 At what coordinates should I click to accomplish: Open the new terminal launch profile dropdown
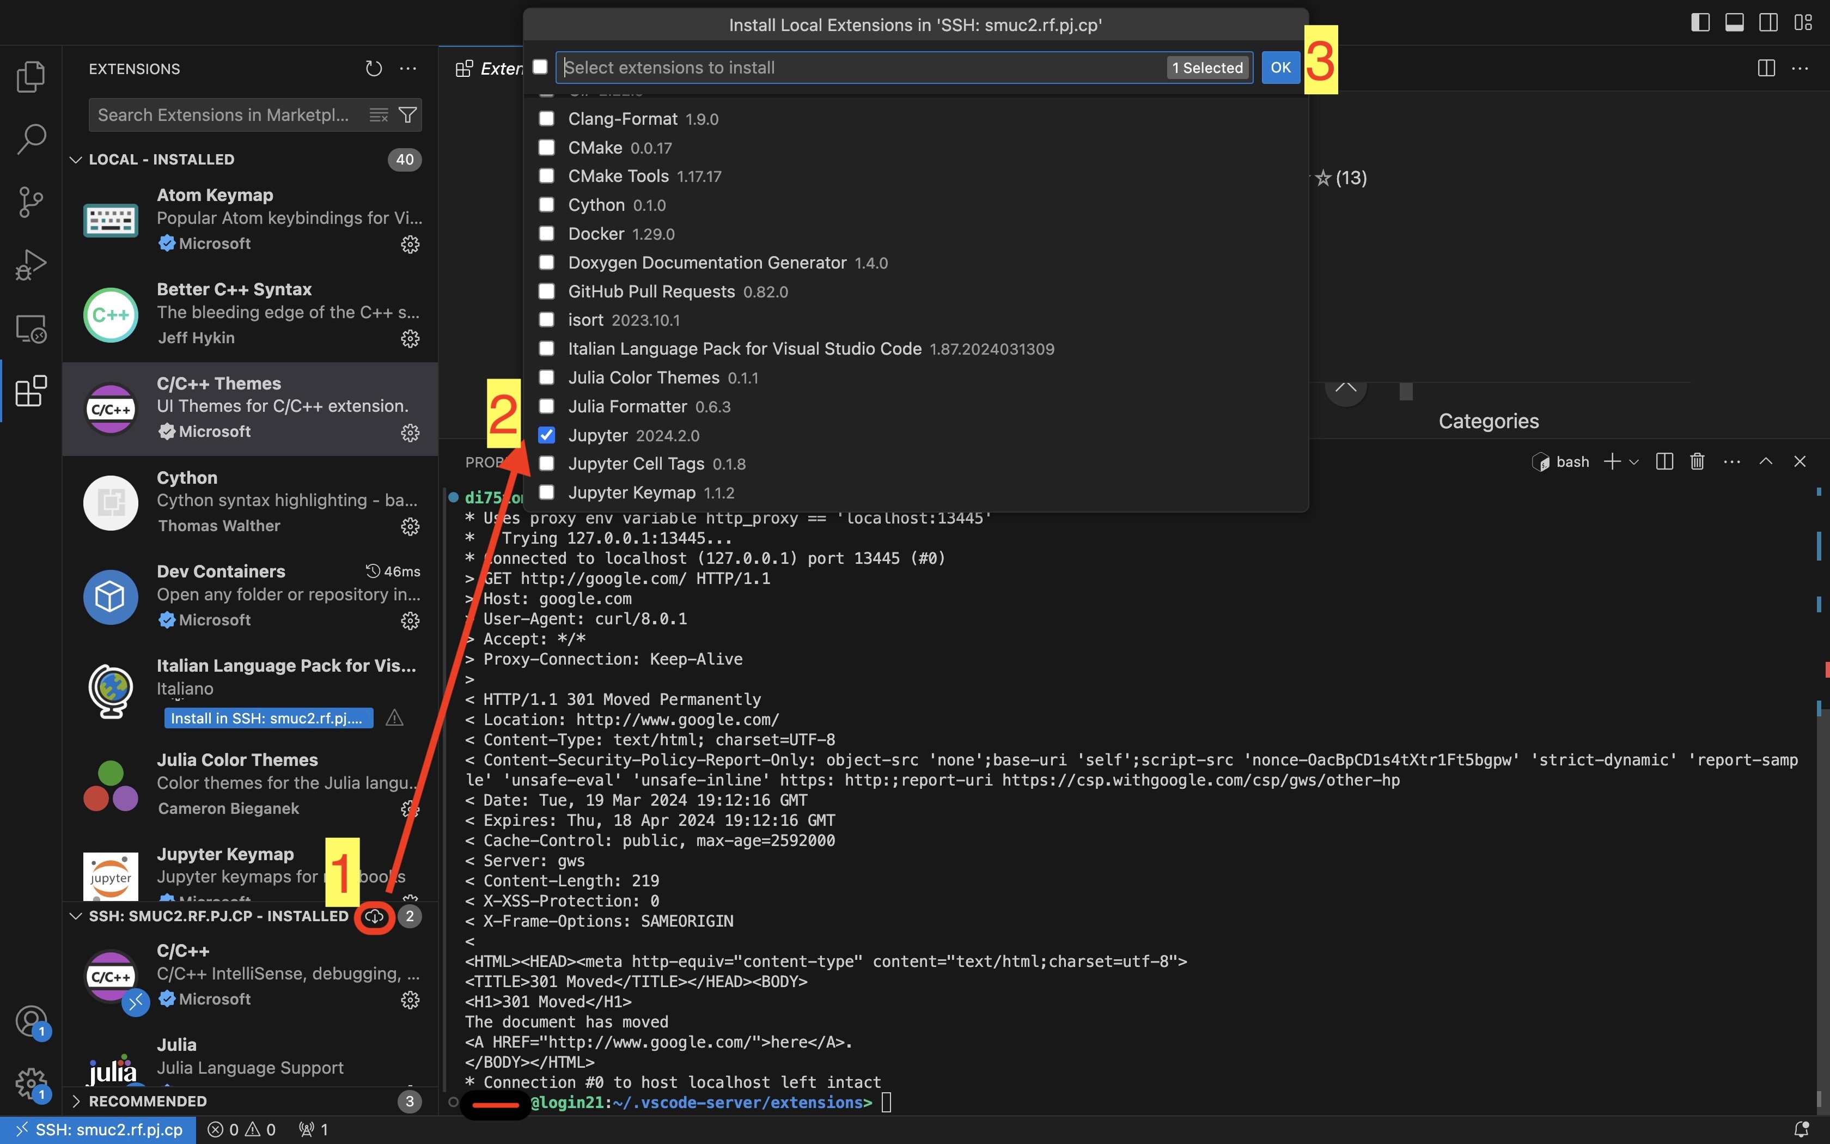[1634, 461]
